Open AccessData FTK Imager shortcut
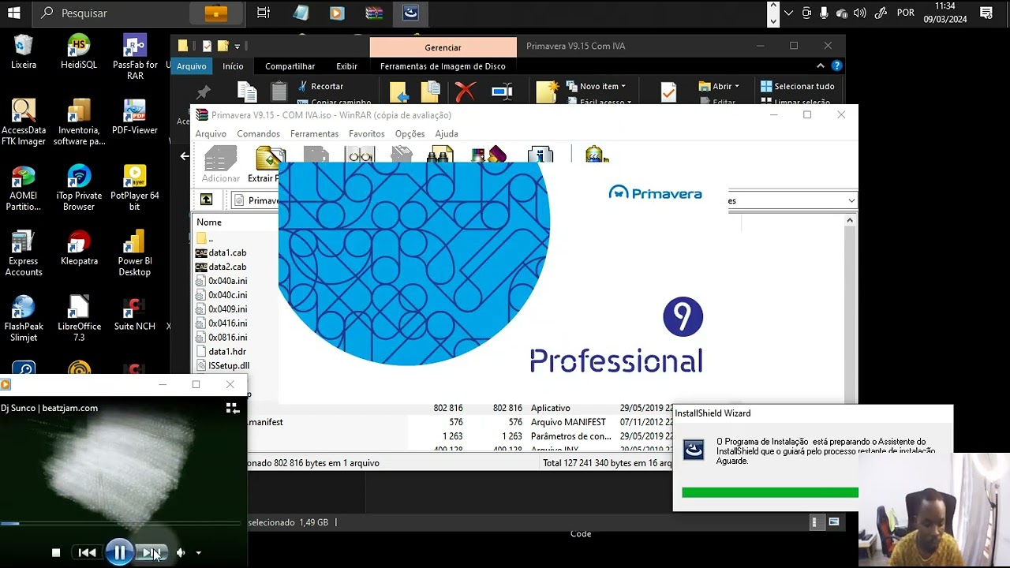Image resolution: width=1010 pixels, height=568 pixels. [x=24, y=122]
